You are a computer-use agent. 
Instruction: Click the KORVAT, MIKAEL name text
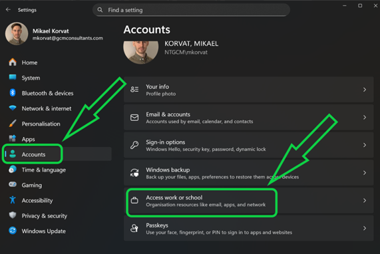click(x=191, y=44)
